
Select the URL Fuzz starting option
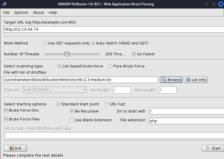point(106,104)
